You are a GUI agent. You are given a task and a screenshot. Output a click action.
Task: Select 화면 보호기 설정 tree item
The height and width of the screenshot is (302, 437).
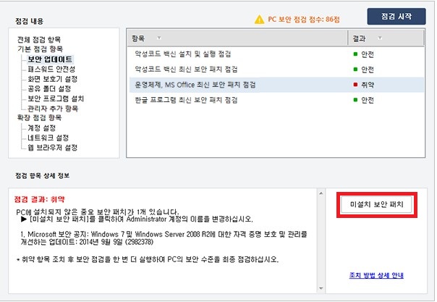(52, 79)
